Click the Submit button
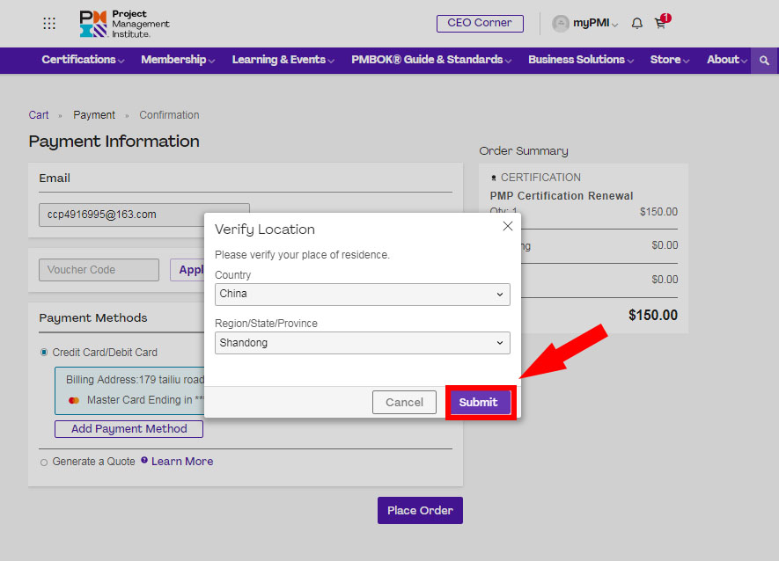Image resolution: width=779 pixels, height=561 pixels. (481, 402)
